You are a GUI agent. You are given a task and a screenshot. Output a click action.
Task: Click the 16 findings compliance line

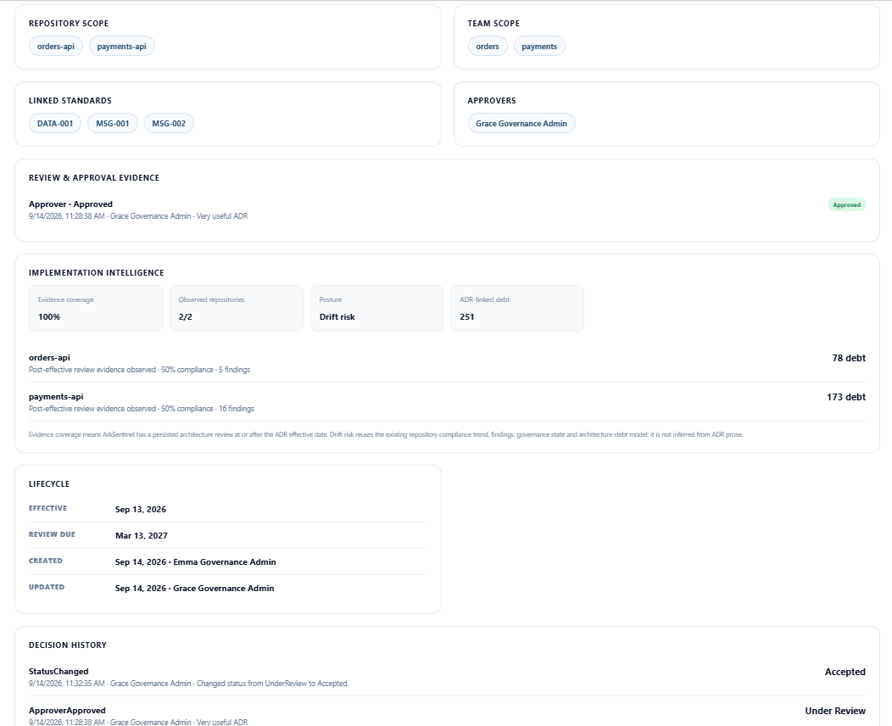[x=141, y=409]
